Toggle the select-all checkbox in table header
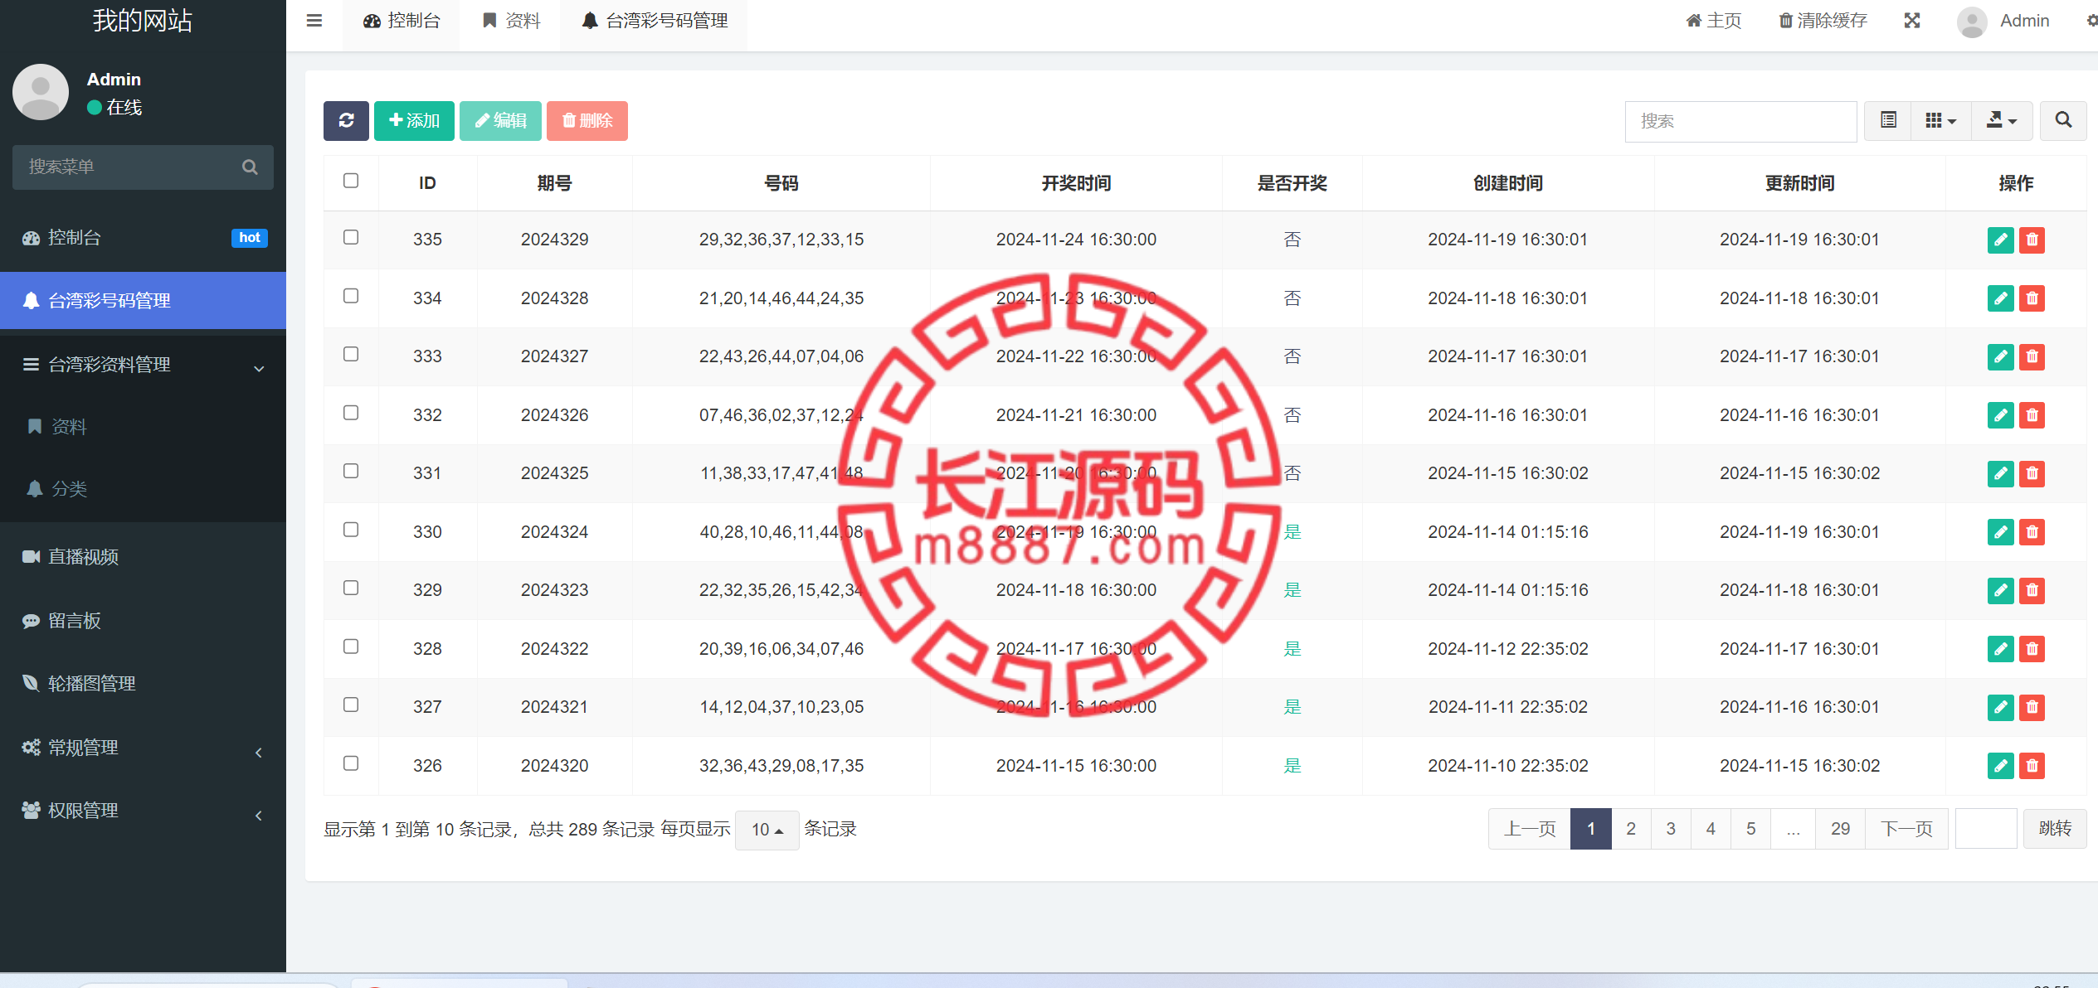Viewport: 2098px width, 988px height. point(351,181)
